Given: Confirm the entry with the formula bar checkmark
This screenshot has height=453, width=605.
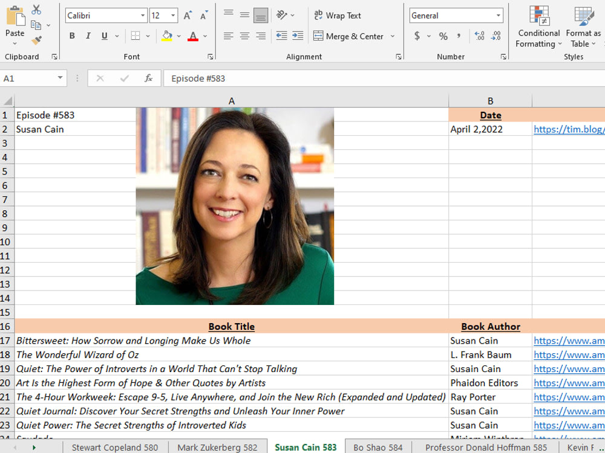Looking at the screenshot, I should [124, 79].
